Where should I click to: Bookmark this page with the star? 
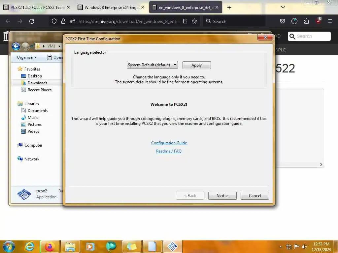coord(194,21)
